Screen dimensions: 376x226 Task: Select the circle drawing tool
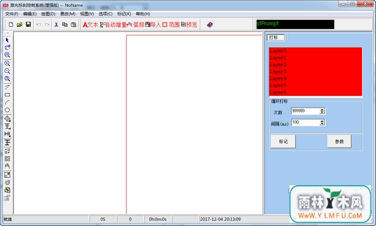coord(7,110)
